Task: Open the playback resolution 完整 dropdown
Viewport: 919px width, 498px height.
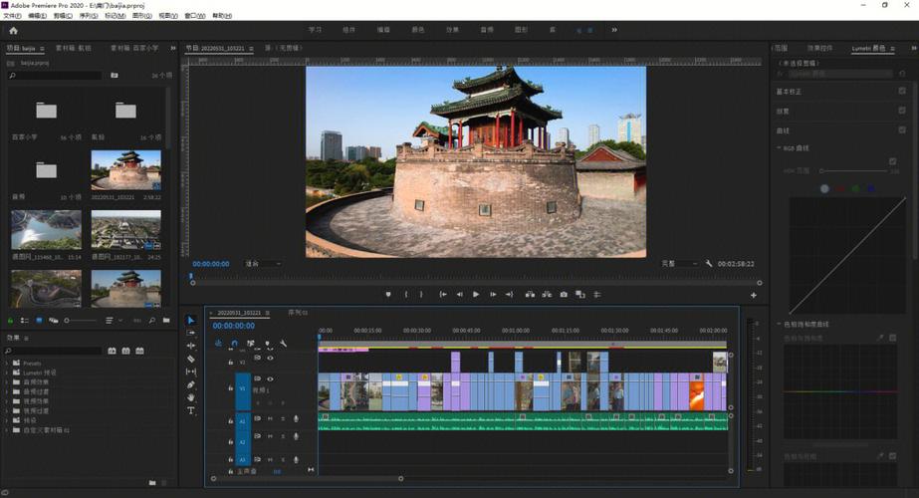Action: 679,264
